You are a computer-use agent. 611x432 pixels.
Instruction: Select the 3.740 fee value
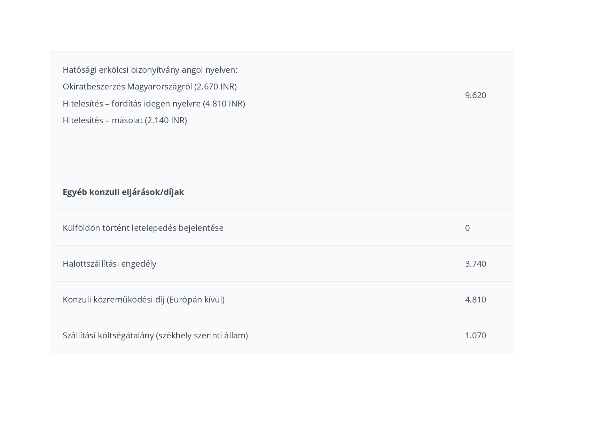point(475,264)
